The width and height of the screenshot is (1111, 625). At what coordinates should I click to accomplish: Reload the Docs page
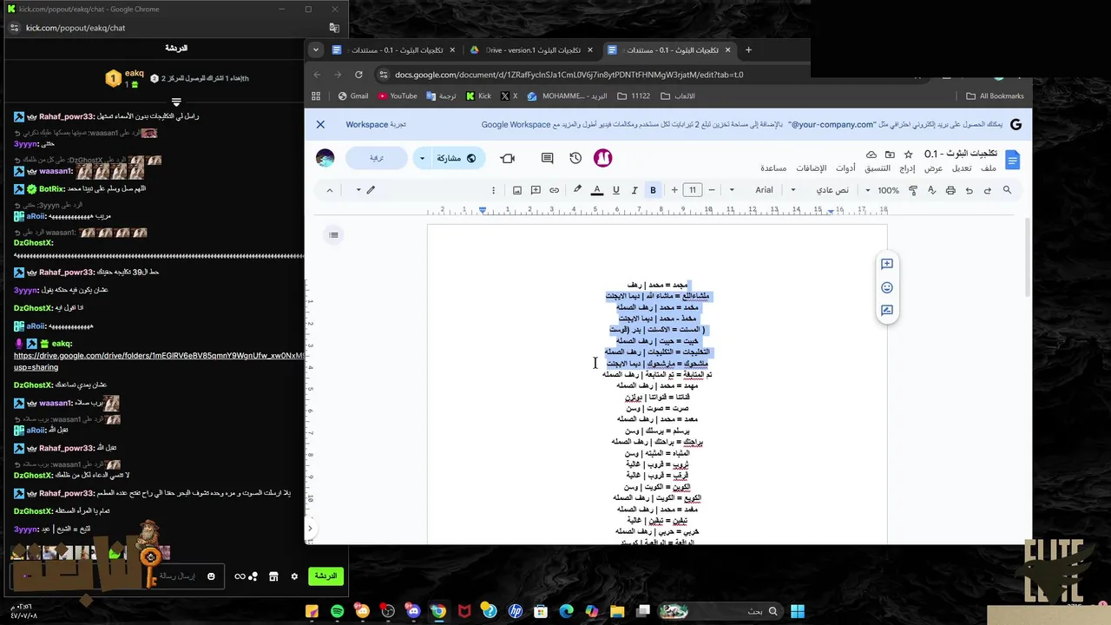click(x=358, y=75)
